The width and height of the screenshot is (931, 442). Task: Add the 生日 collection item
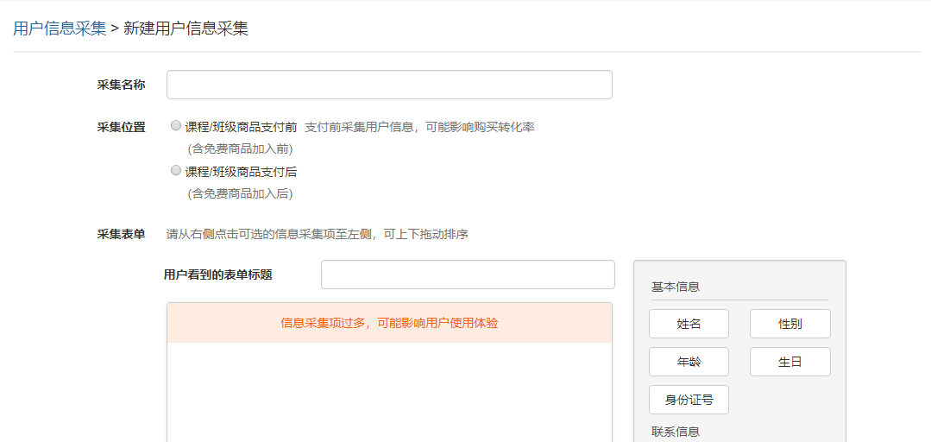coord(789,362)
